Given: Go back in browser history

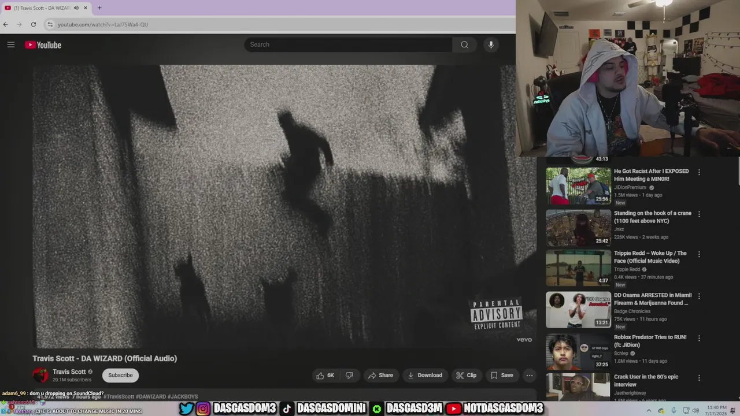Looking at the screenshot, I should point(5,24).
